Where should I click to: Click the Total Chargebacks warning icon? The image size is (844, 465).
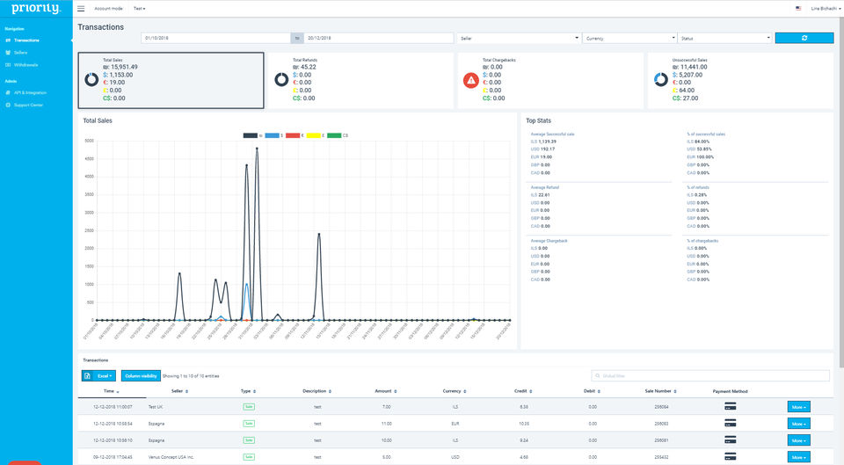473,80
